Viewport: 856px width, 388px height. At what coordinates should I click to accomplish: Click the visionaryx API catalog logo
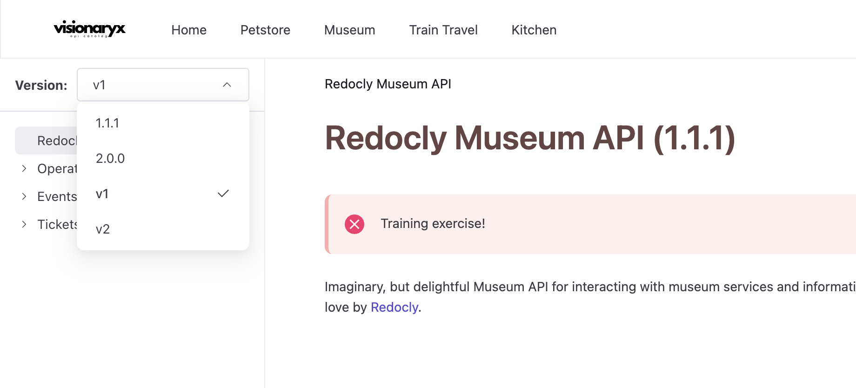tap(89, 29)
